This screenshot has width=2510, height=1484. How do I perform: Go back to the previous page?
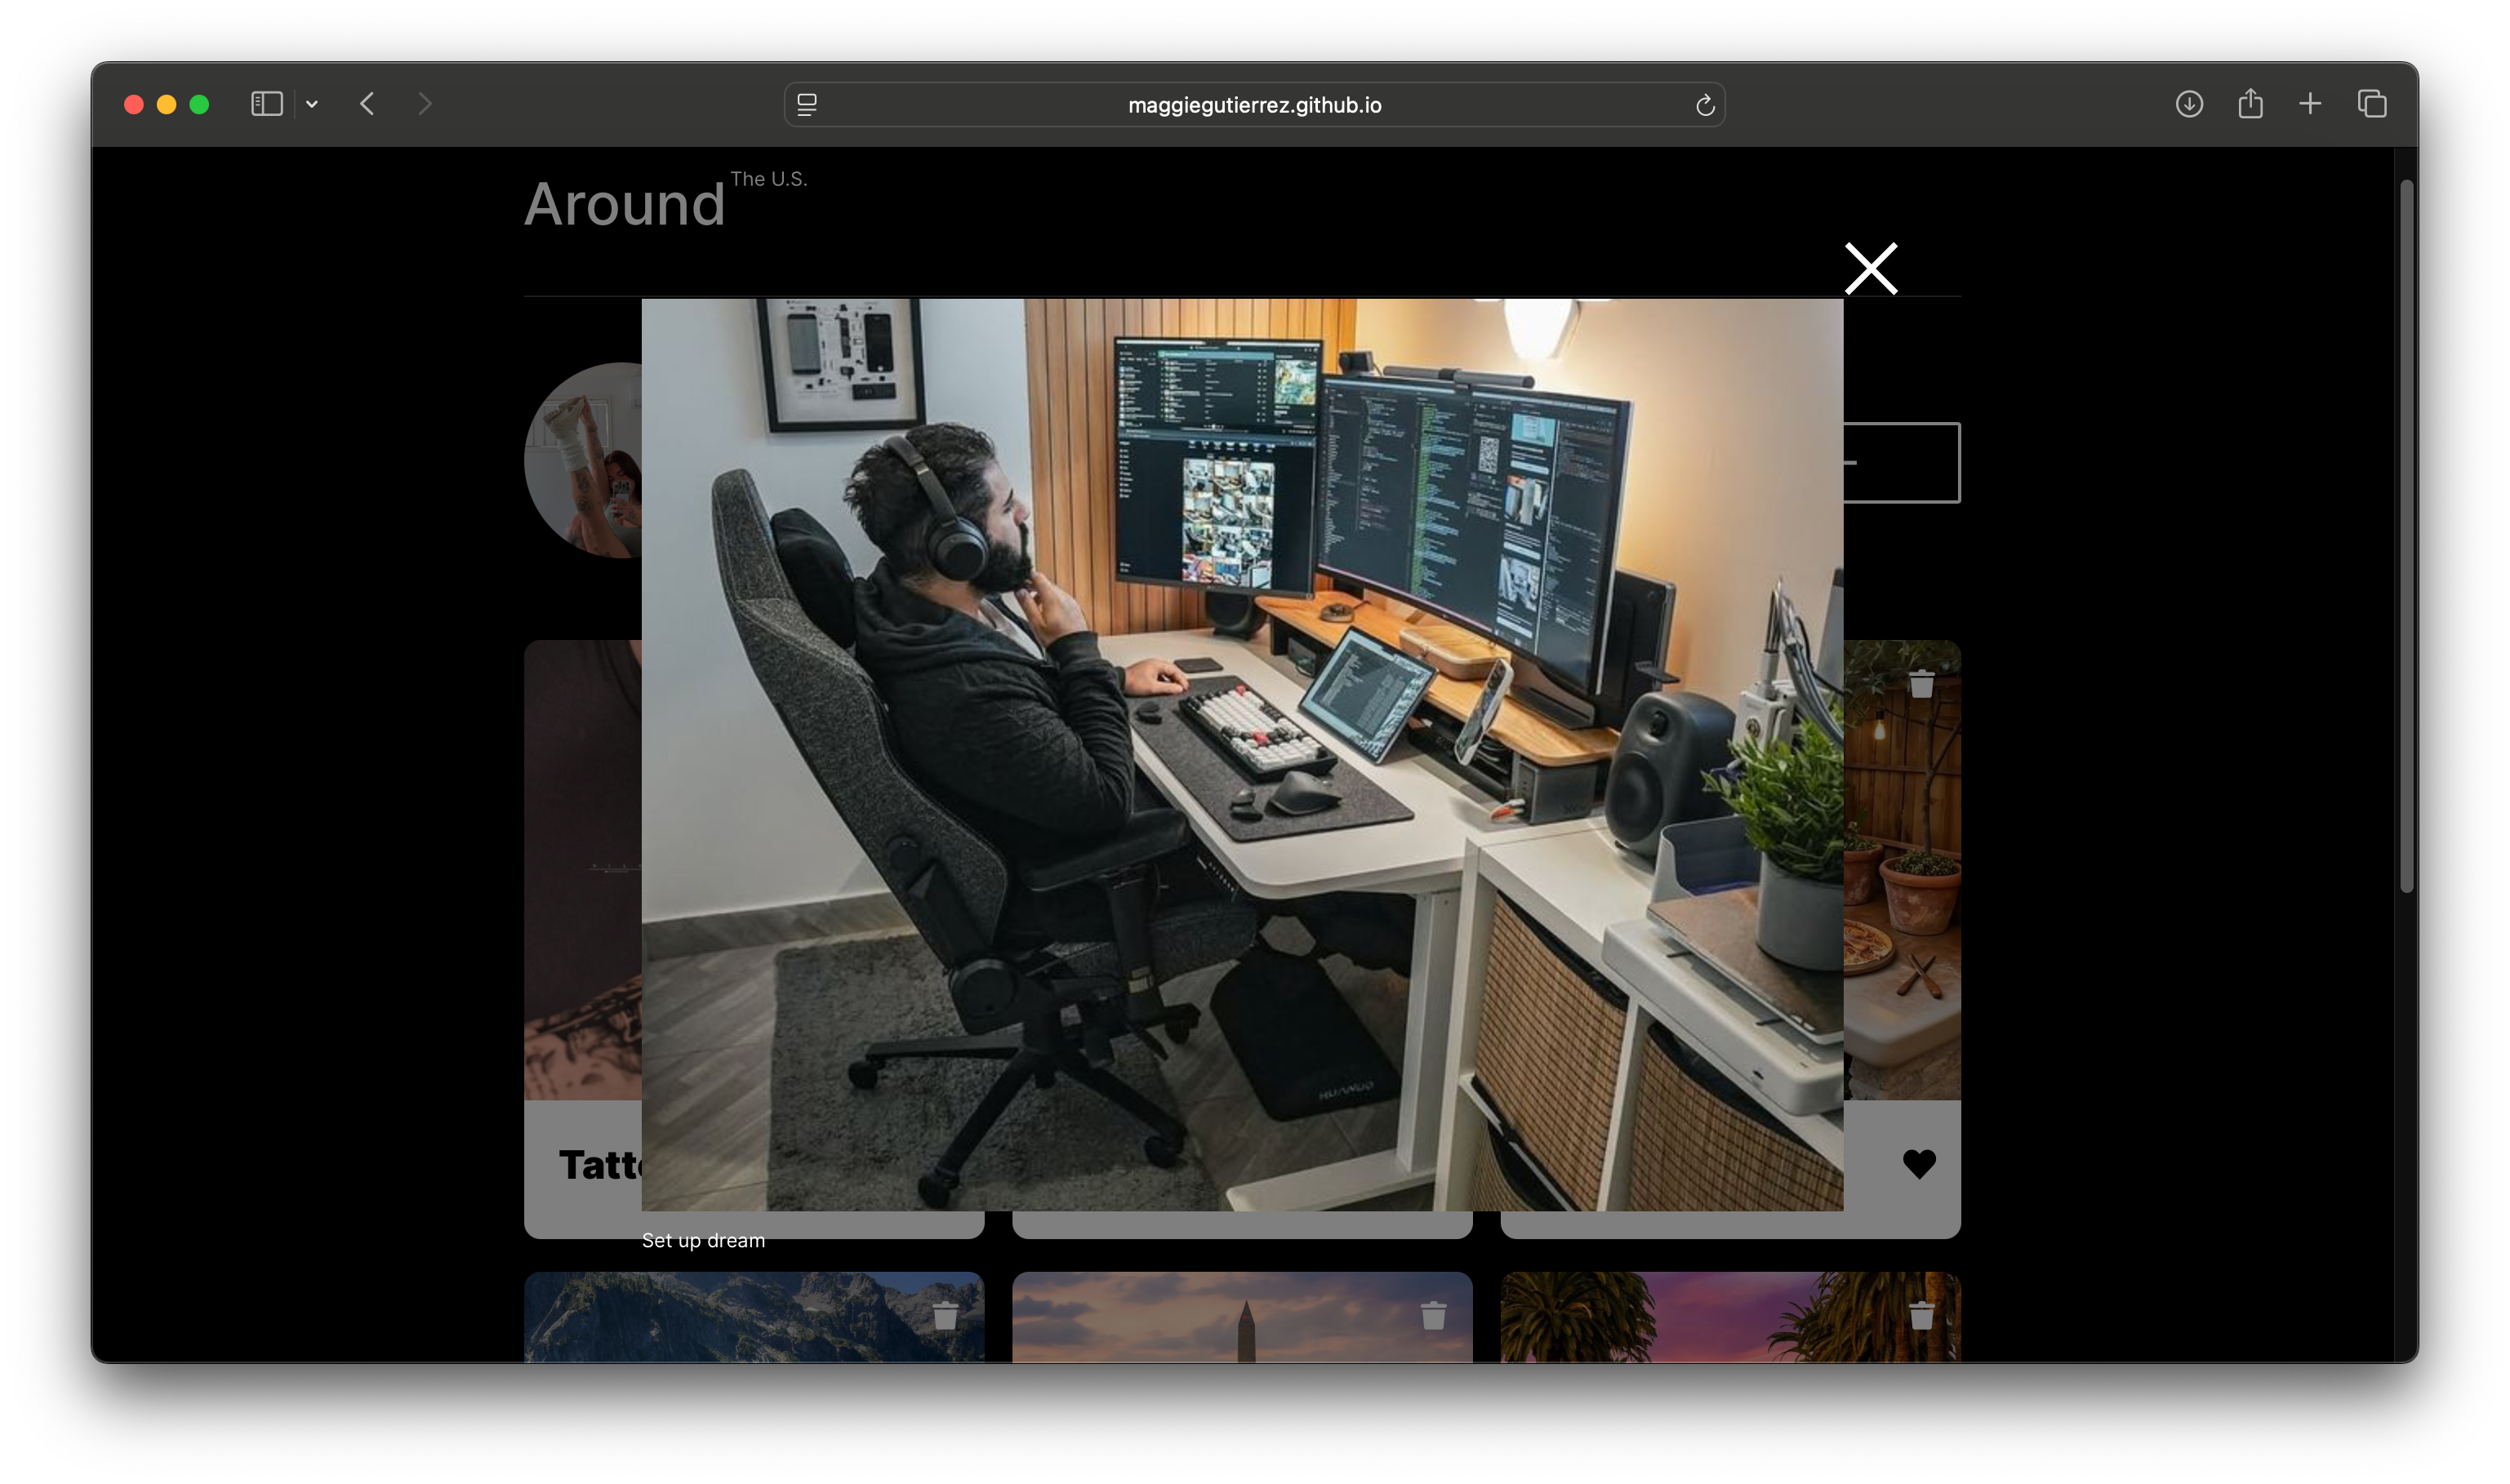(x=367, y=104)
